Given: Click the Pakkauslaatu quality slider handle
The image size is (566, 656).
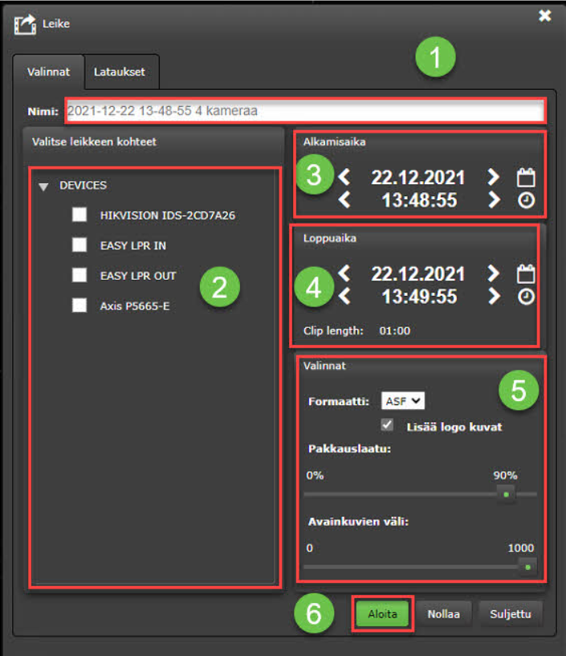Looking at the screenshot, I should 506,494.
